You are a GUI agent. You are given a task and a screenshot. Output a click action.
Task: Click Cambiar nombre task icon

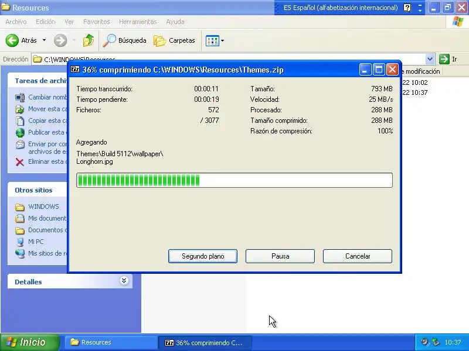pos(20,97)
